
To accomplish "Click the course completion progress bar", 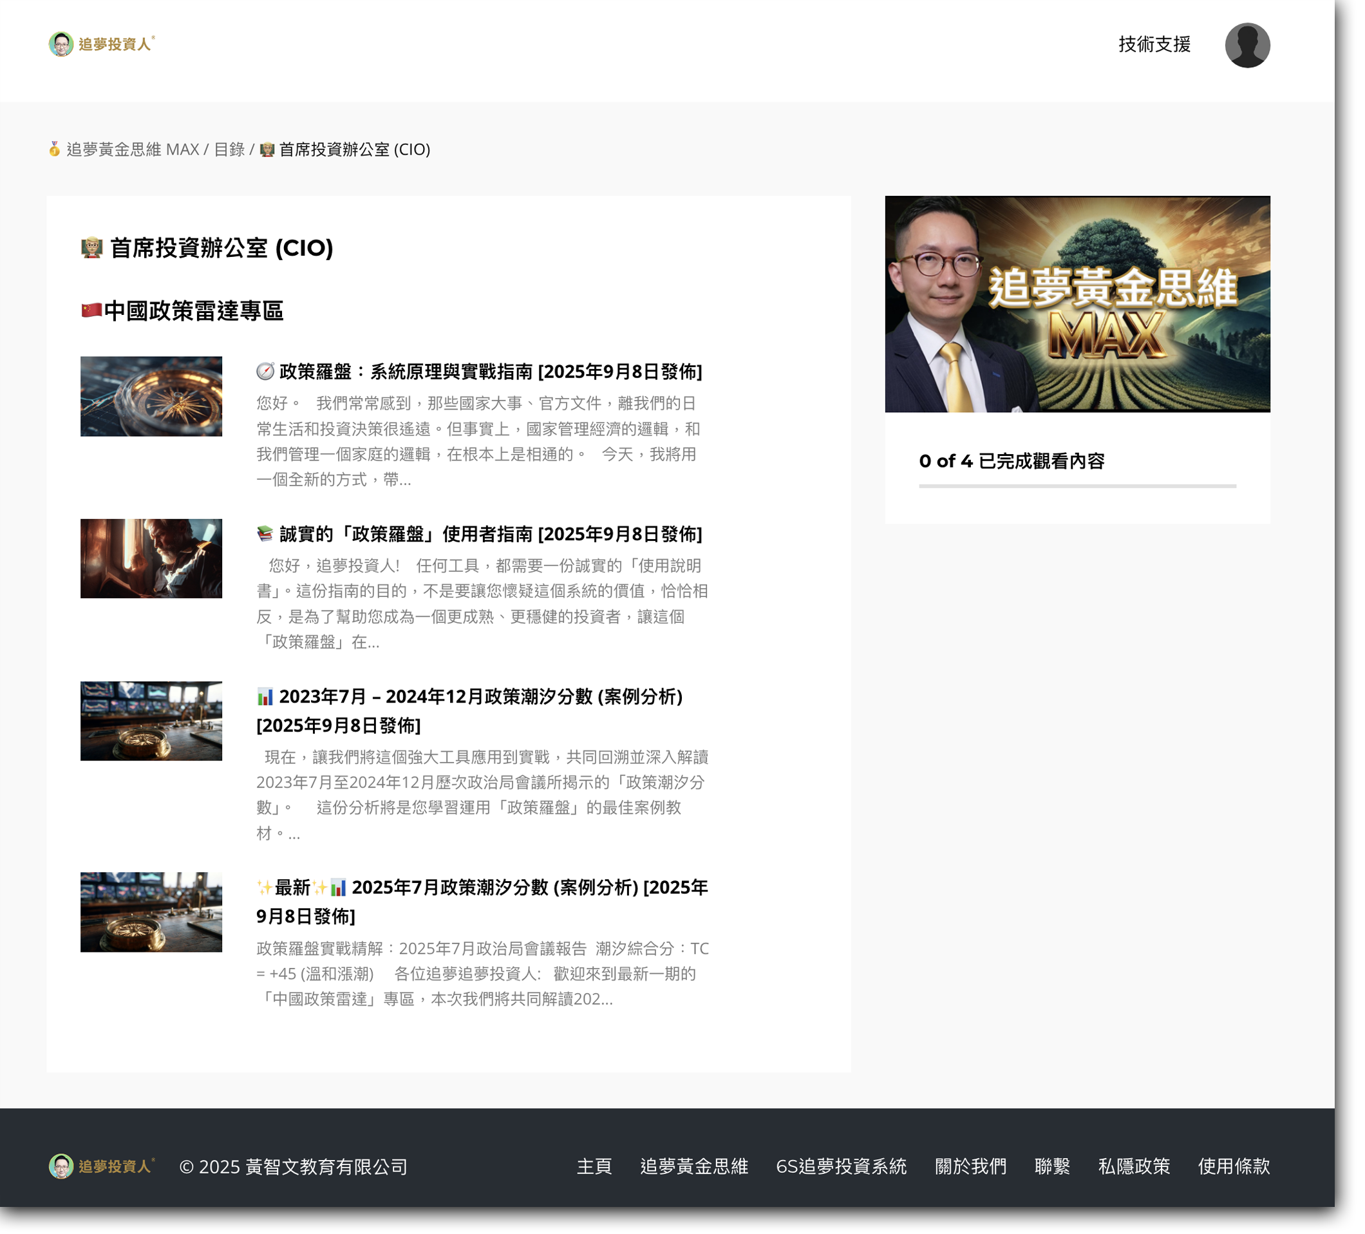I will 1078,486.
